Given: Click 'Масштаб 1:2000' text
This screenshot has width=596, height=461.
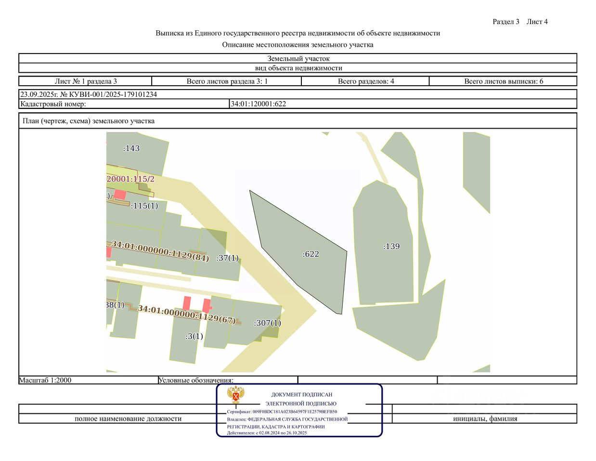Looking at the screenshot, I should (x=45, y=380).
